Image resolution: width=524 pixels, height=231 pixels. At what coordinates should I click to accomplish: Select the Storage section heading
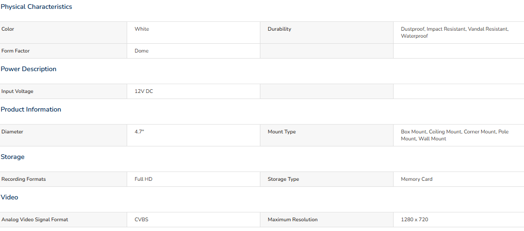tap(13, 157)
